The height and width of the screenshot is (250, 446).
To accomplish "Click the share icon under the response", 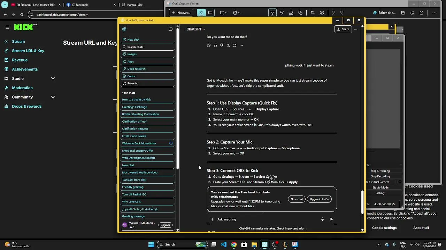I will [228, 45].
